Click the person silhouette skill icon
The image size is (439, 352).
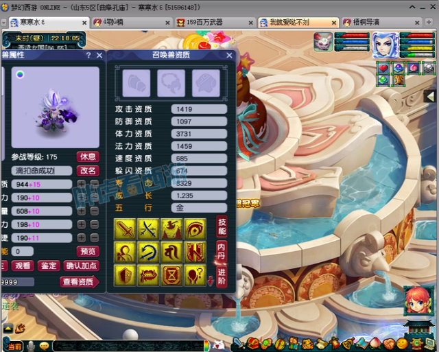(125, 253)
